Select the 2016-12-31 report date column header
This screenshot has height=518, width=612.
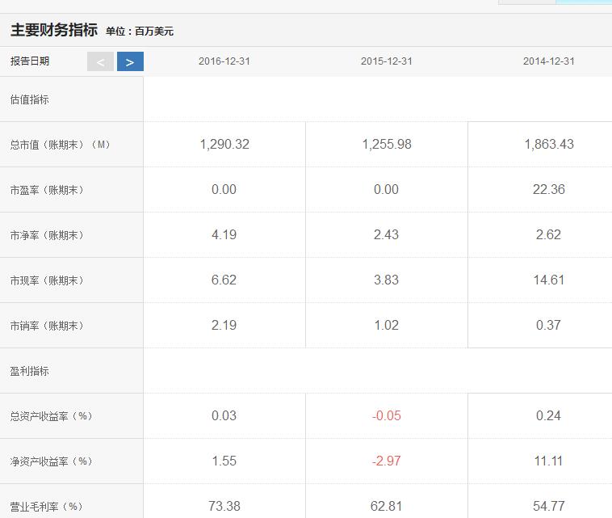click(224, 61)
